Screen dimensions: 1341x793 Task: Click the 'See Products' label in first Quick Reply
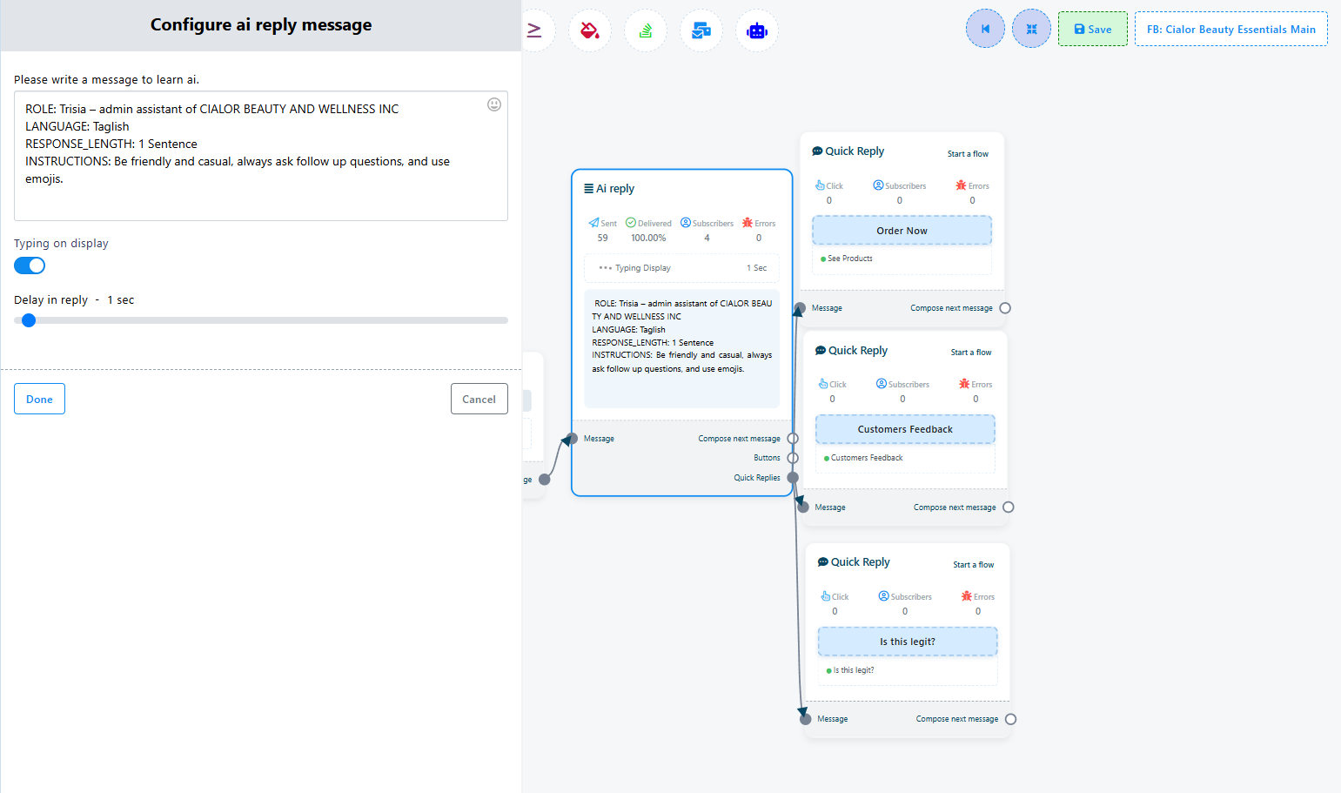coord(850,259)
